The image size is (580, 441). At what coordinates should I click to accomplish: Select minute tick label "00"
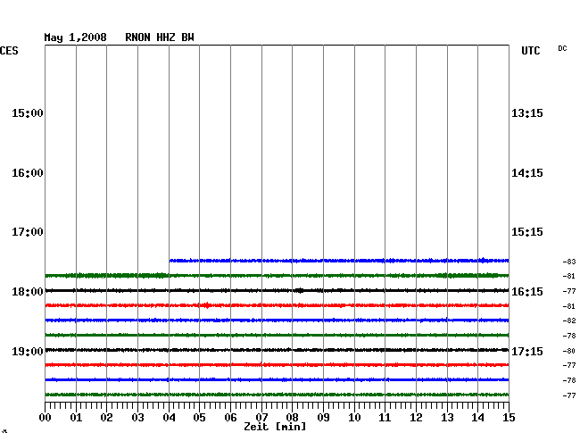(46, 418)
